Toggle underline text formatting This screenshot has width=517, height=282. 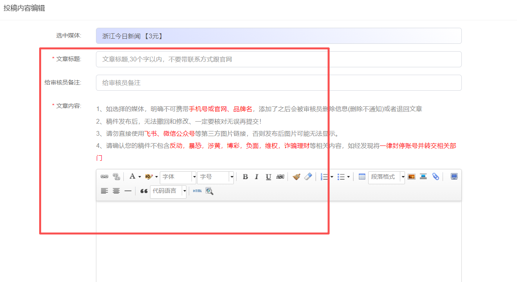pos(268,177)
